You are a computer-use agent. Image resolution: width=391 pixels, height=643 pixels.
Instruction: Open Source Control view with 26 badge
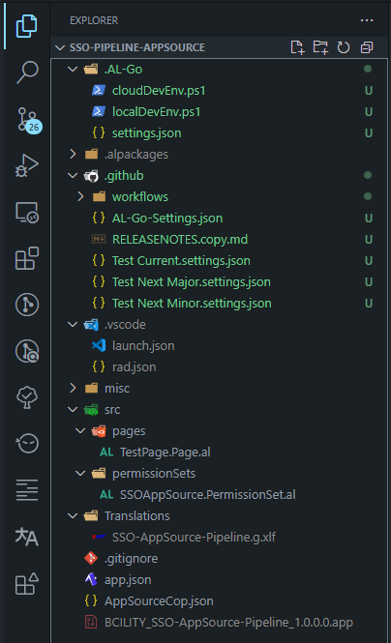tap(29, 120)
